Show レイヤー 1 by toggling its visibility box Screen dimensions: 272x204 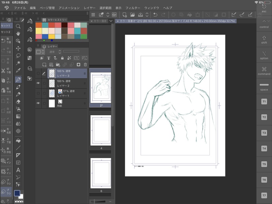(38, 93)
